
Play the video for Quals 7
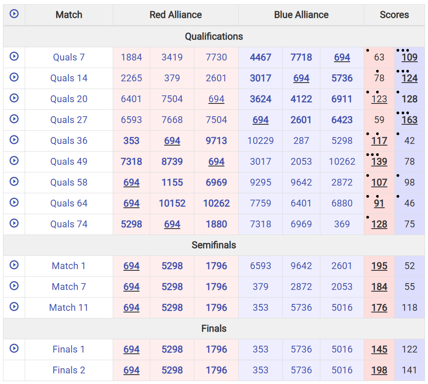(14, 56)
